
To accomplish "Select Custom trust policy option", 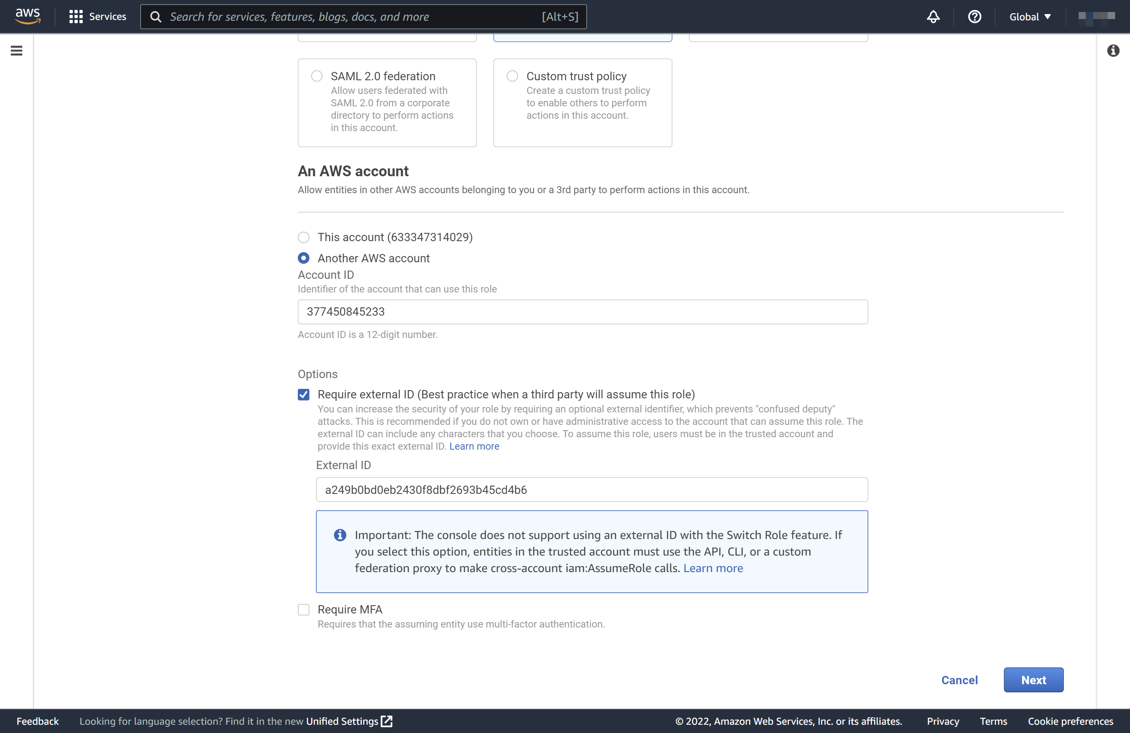I will [x=512, y=76].
